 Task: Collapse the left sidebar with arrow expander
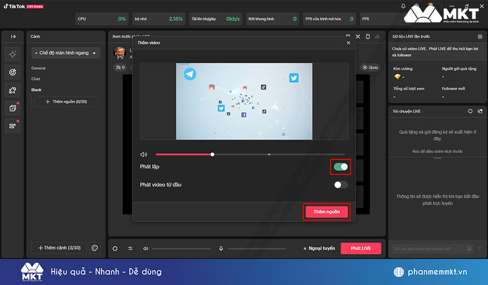click(x=13, y=36)
